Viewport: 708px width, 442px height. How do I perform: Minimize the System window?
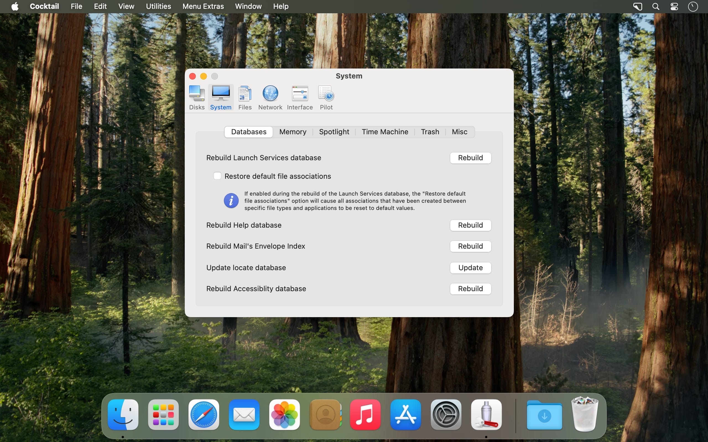coord(203,76)
